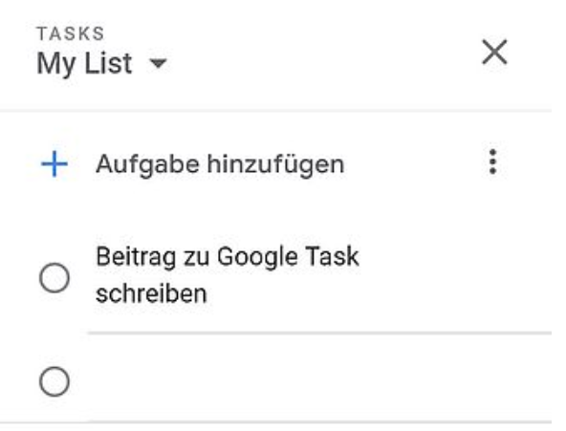Expand the My List dropdown arrow

pyautogui.click(x=158, y=63)
